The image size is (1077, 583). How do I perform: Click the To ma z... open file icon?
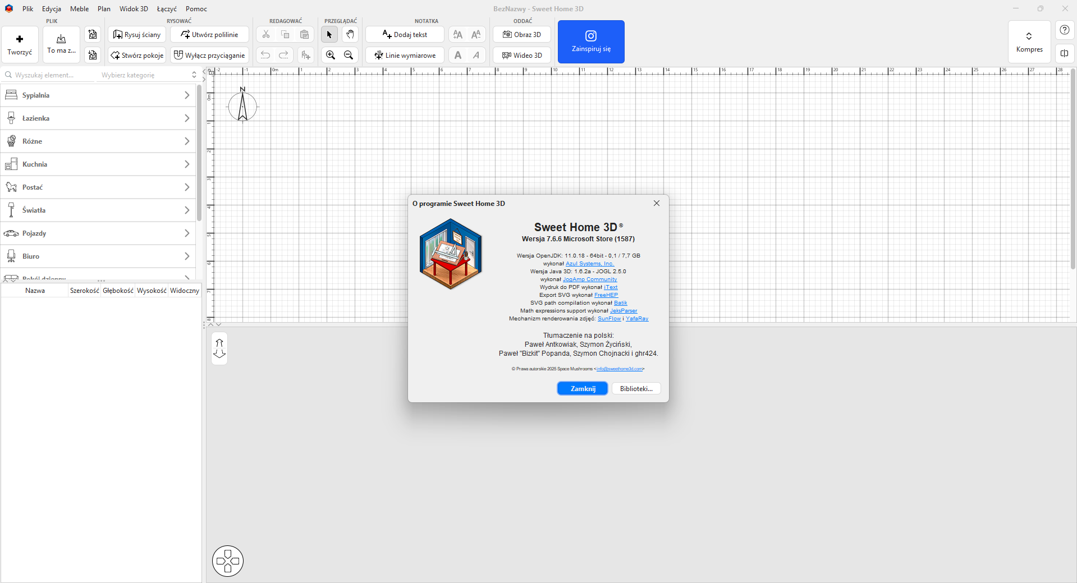(x=61, y=39)
